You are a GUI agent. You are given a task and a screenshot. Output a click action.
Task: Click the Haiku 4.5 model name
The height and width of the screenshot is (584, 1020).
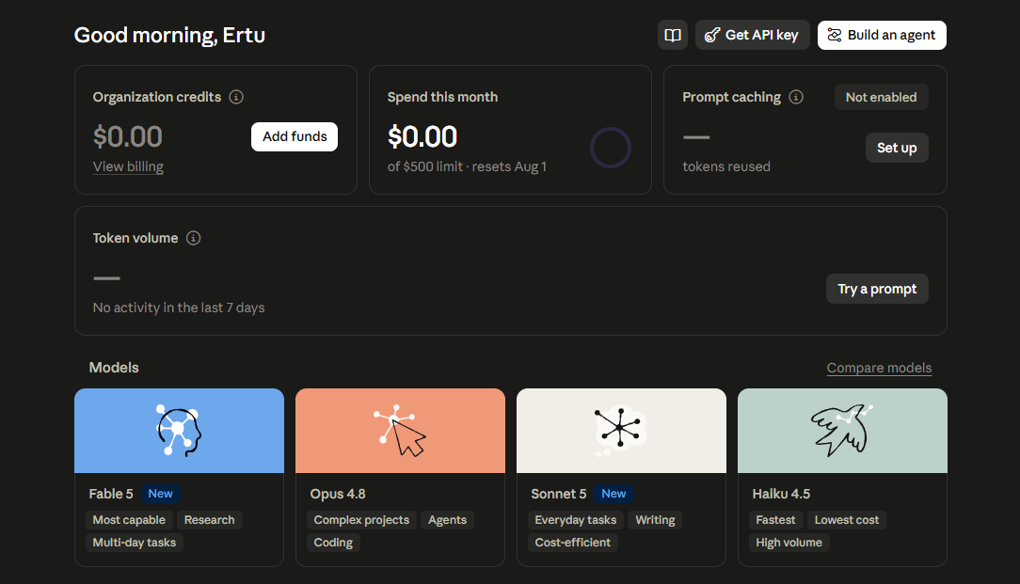coord(781,495)
